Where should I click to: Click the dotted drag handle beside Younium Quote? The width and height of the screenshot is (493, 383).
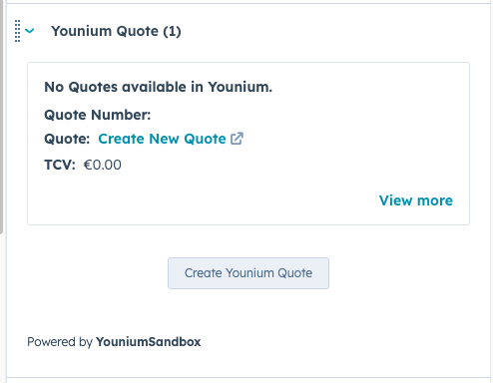click(17, 31)
